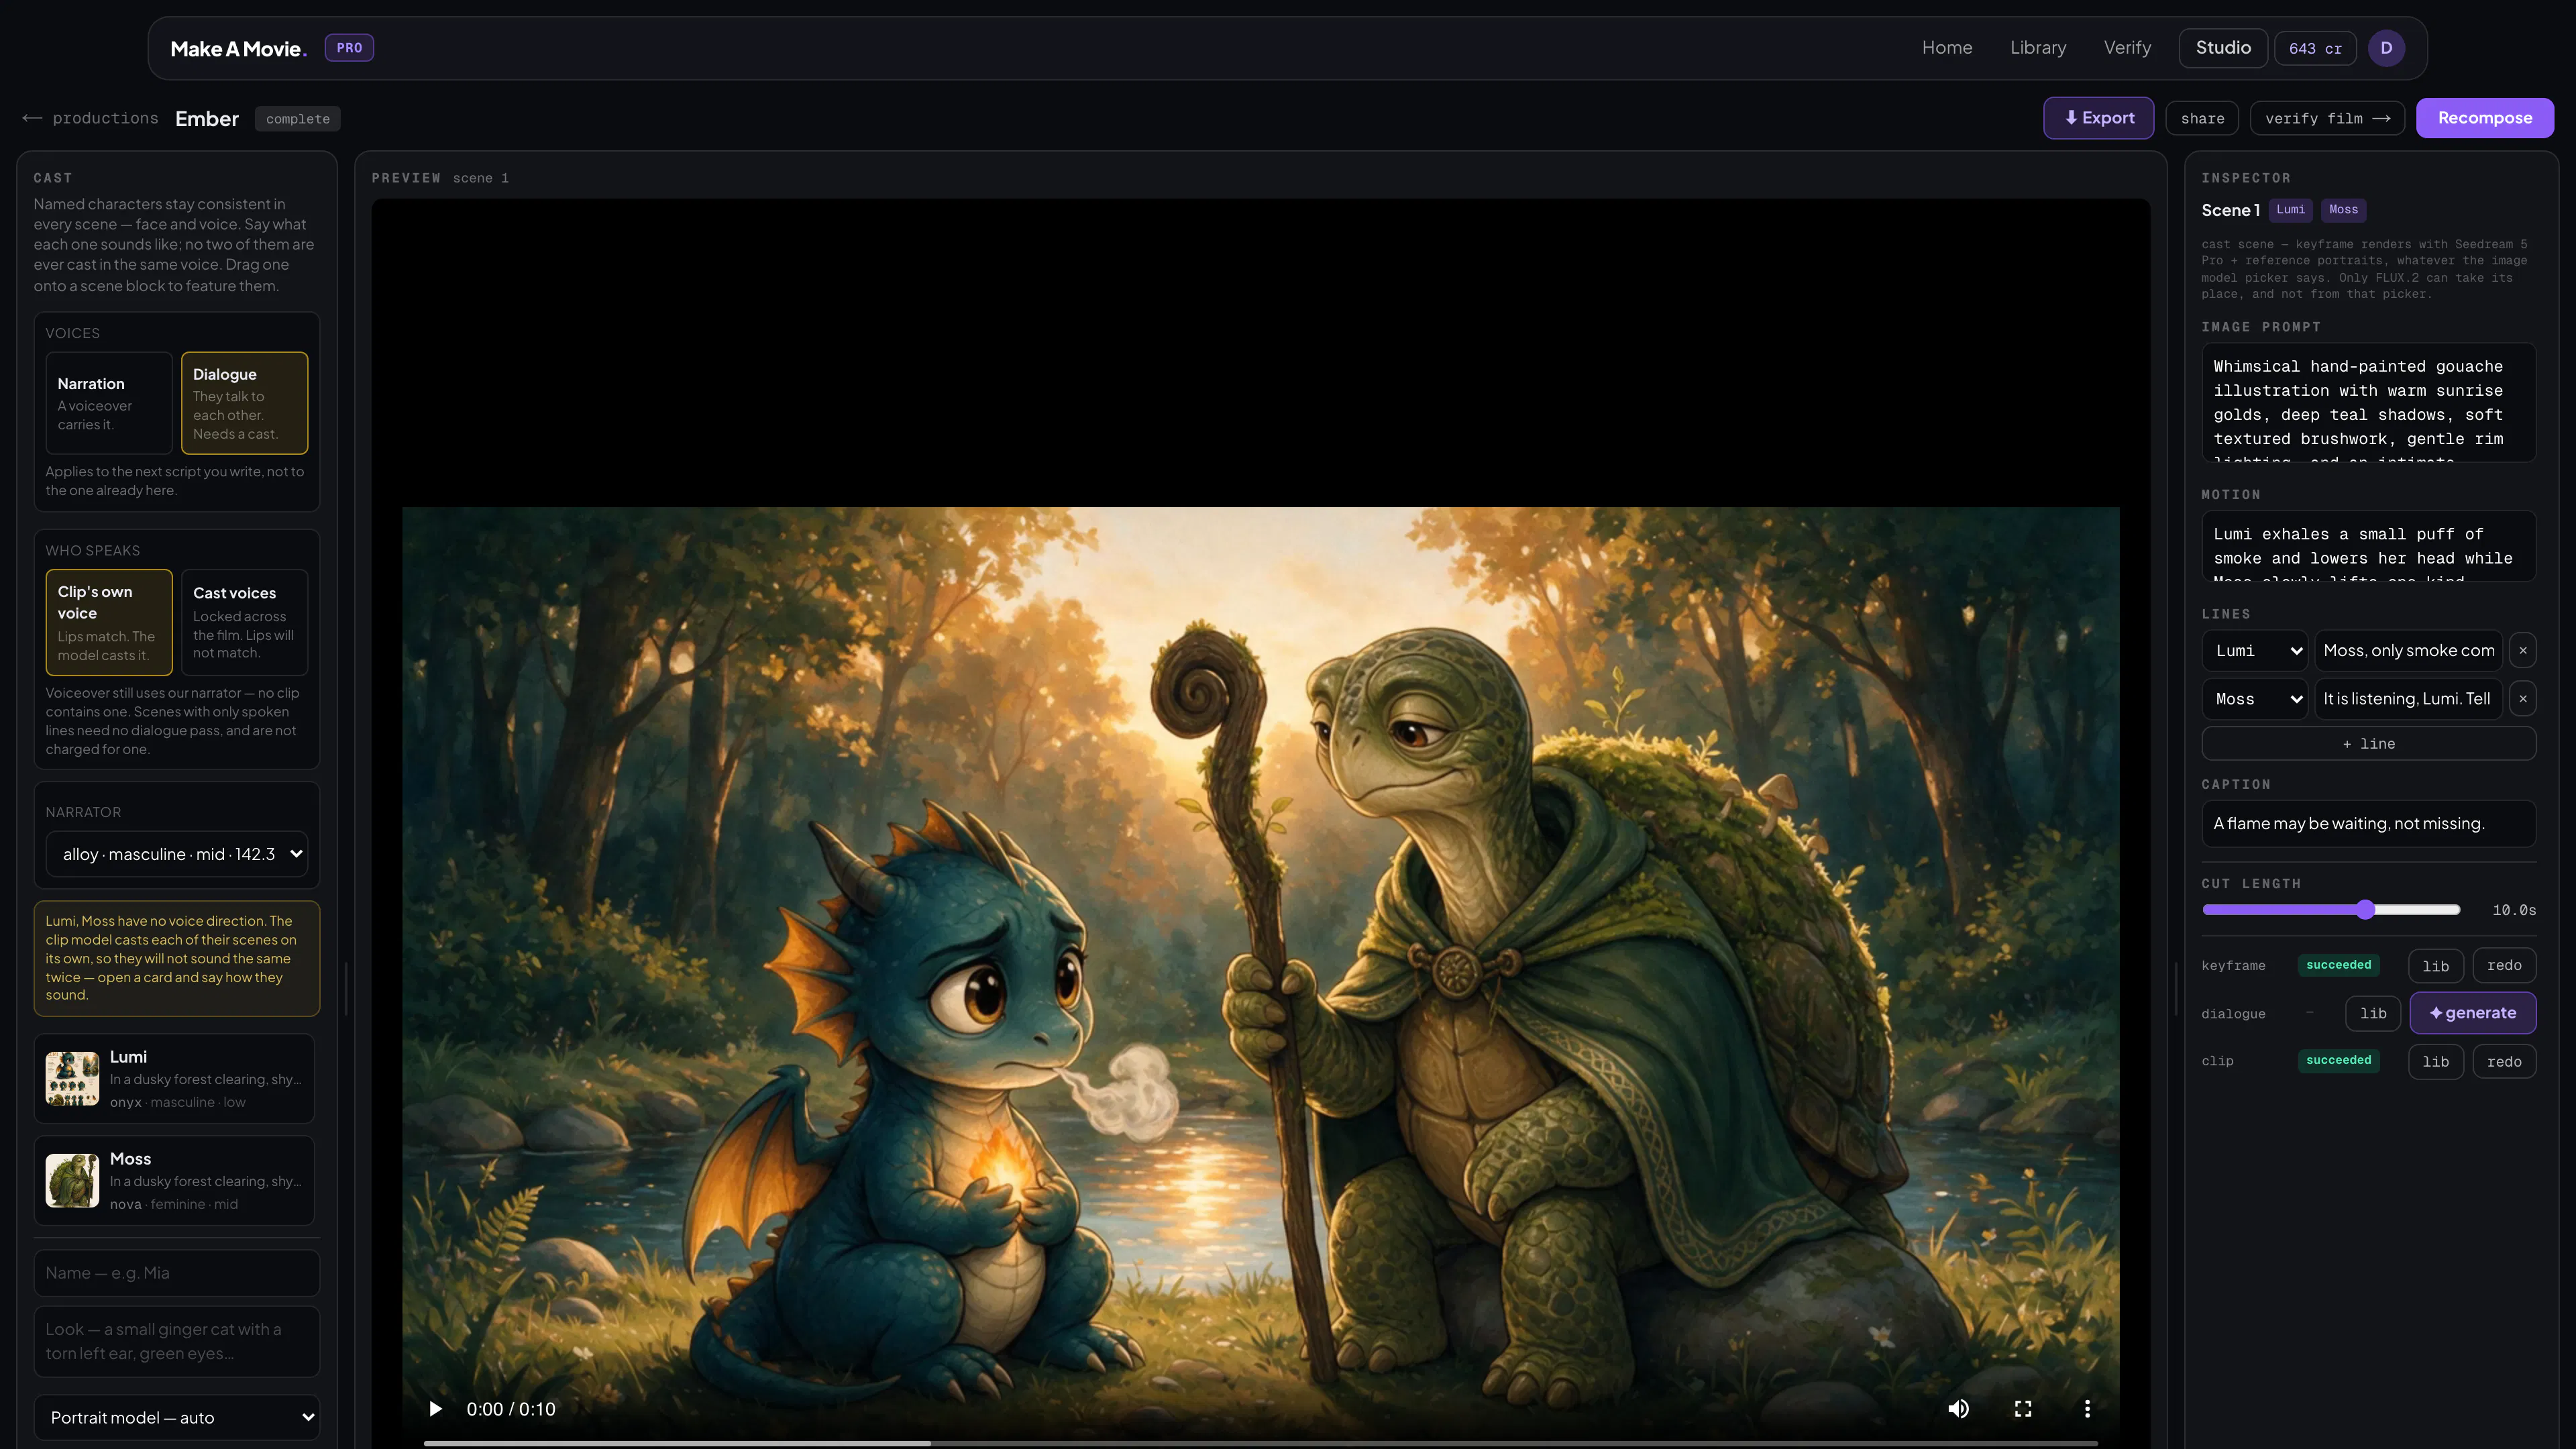
Task: Open Lumi's cast portrait thumbnail
Action: pos(72,1078)
